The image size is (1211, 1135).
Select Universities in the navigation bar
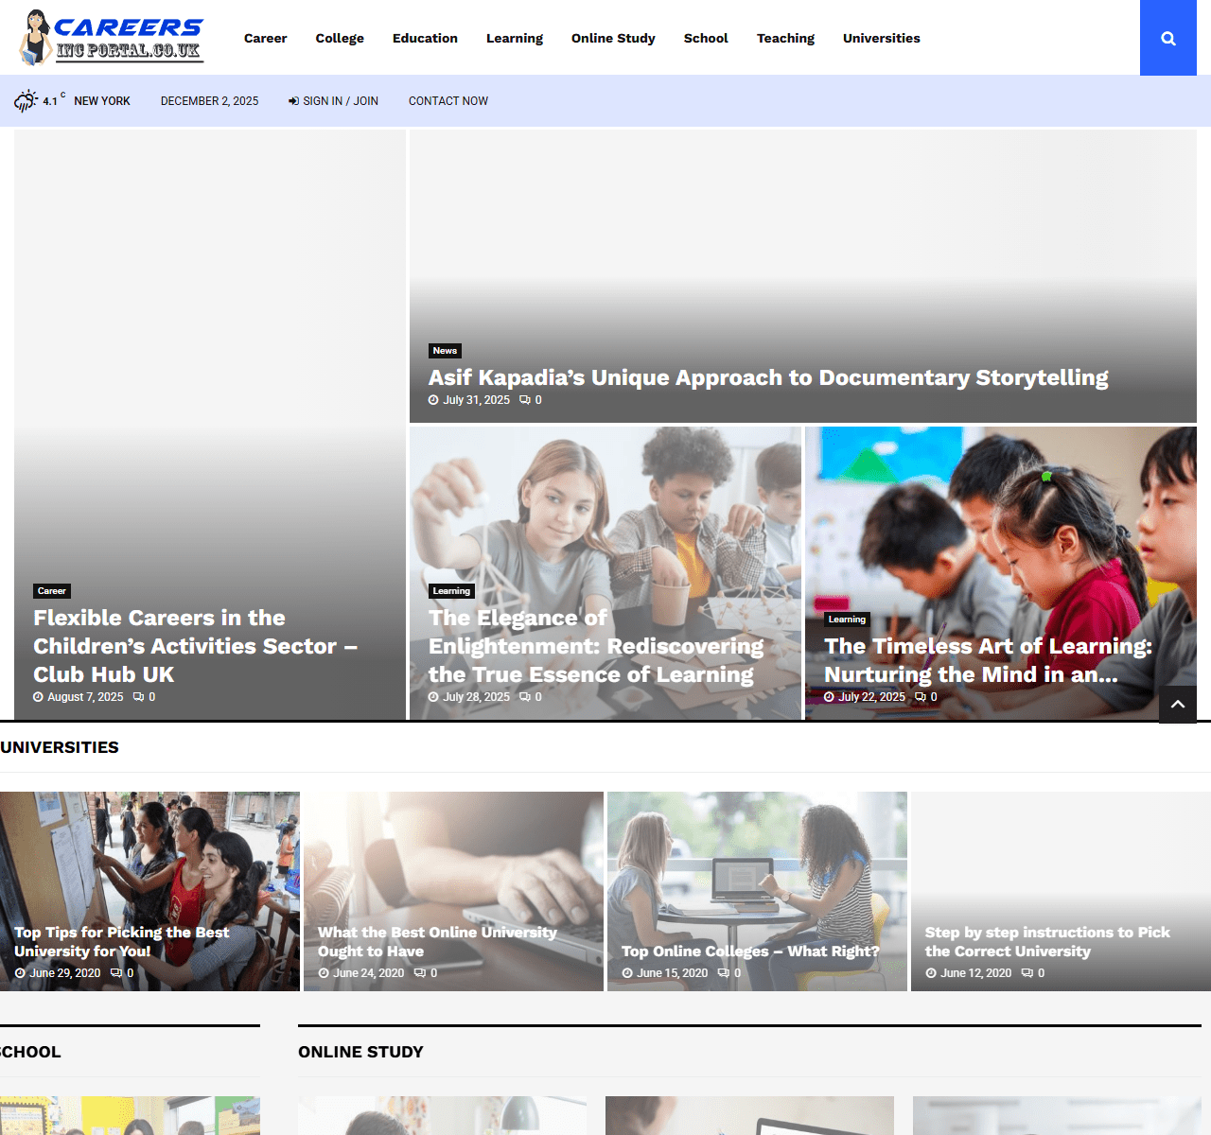coord(881,38)
